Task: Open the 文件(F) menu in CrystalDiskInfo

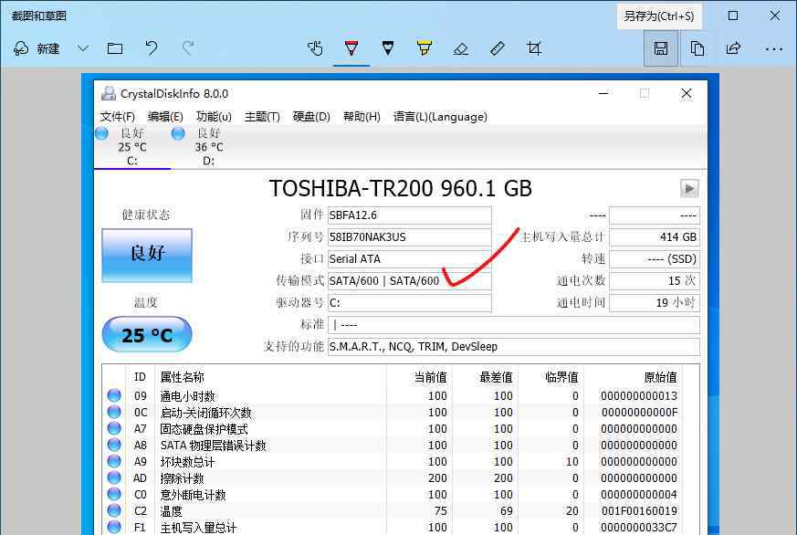Action: click(x=118, y=117)
